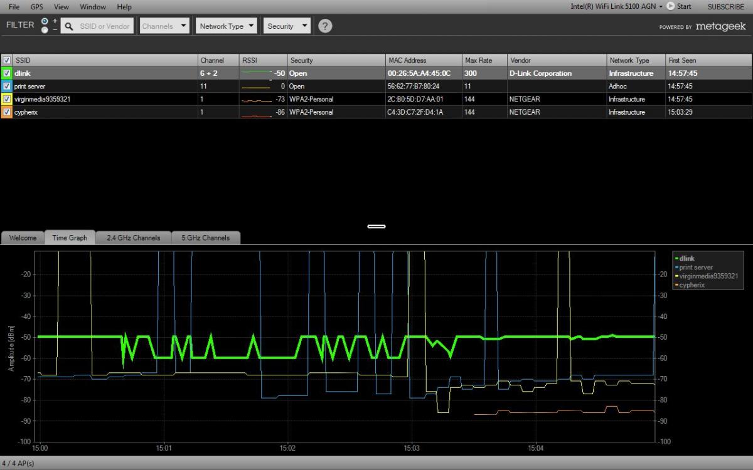The height and width of the screenshot is (470, 753).
Task: Select the Time Graph tab
Action: pos(70,238)
